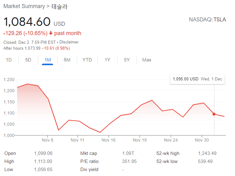The width and height of the screenshot is (235, 176).
Task: Click the High value 1,113.00
Action: point(43,161)
